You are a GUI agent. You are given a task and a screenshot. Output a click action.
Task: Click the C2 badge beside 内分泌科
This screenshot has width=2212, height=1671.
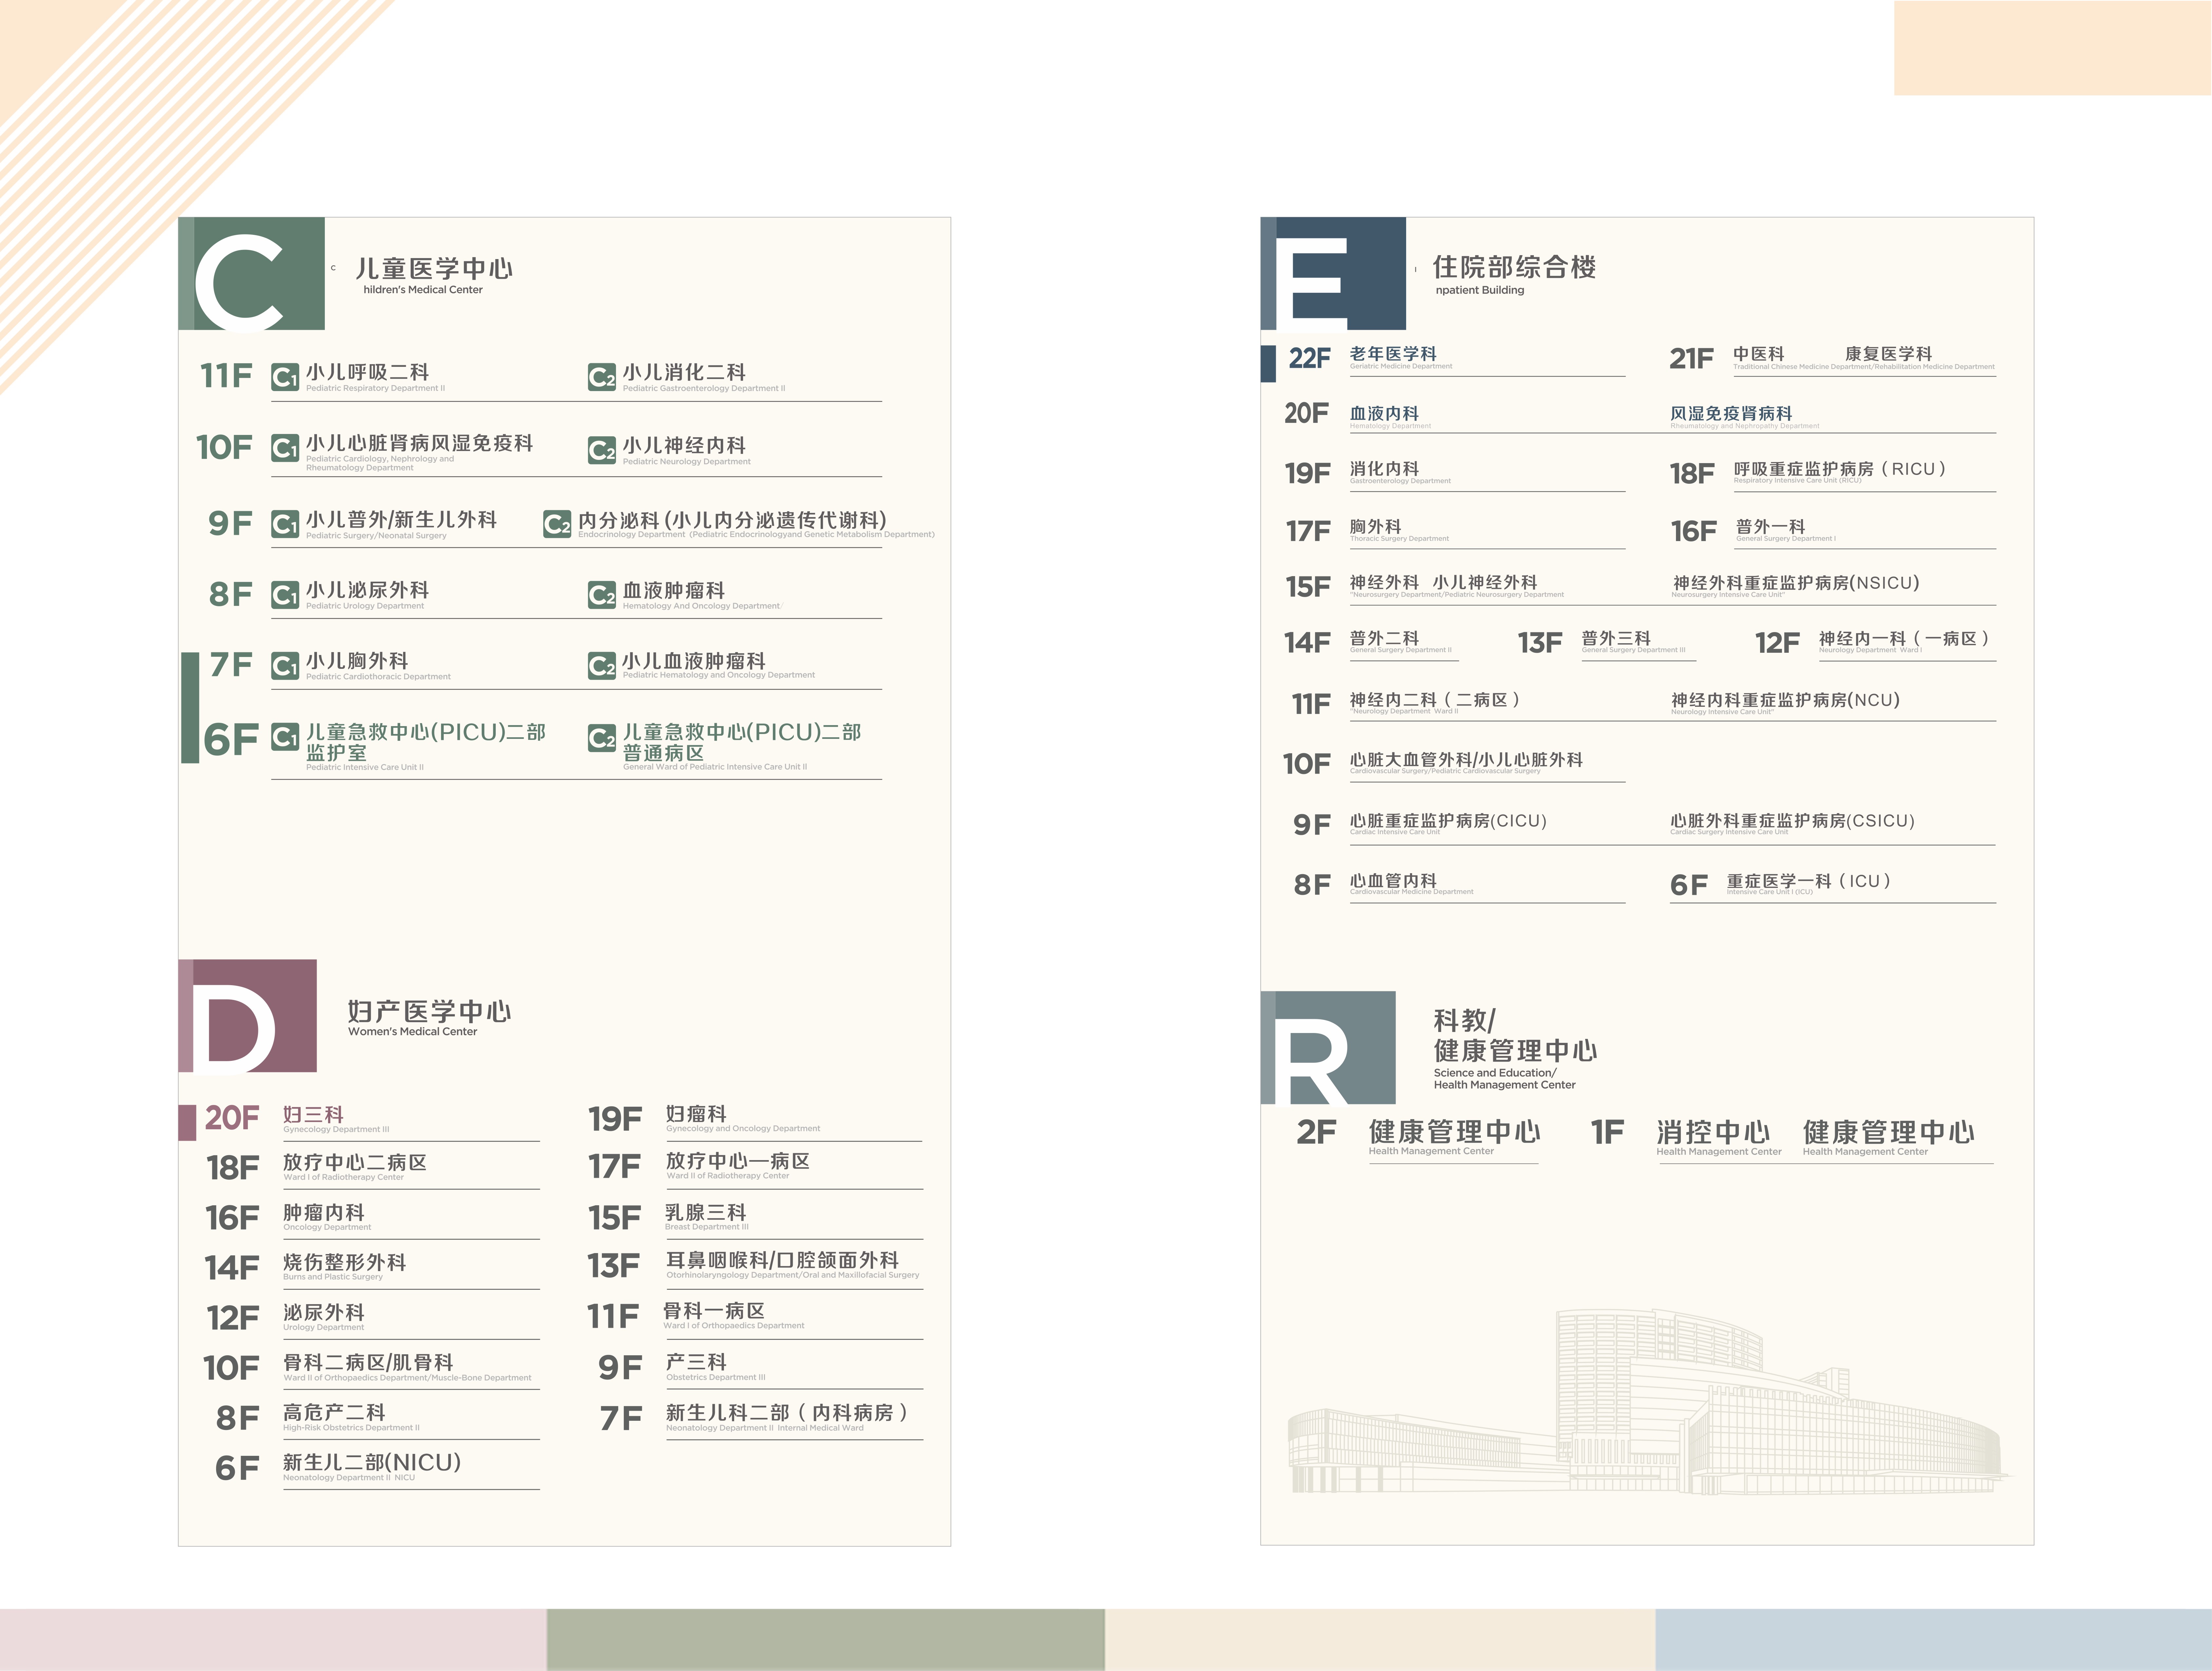(557, 524)
